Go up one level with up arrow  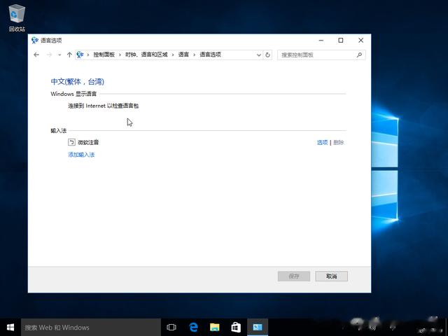[x=69, y=55]
